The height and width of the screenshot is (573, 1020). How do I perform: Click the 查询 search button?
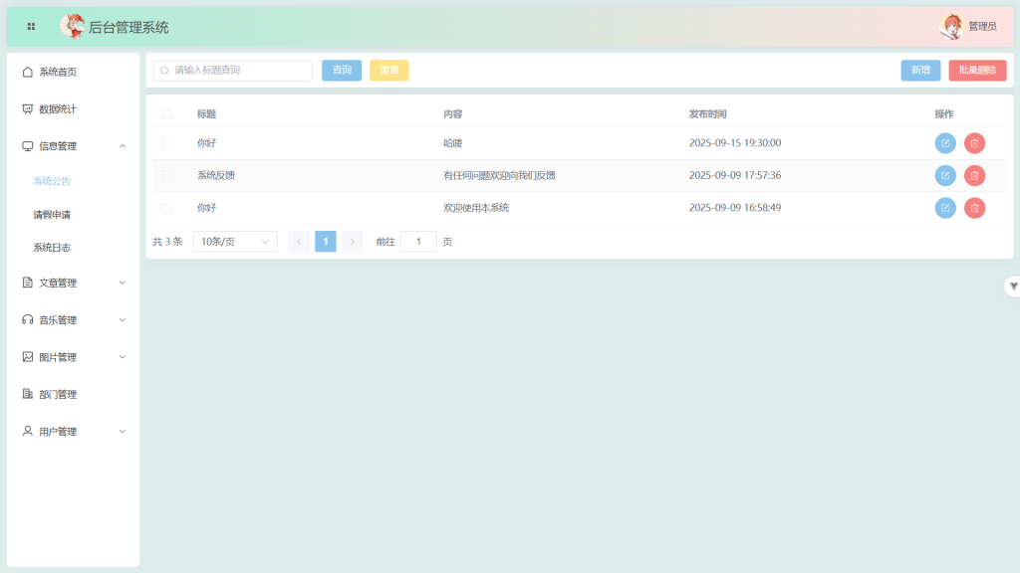pyautogui.click(x=342, y=71)
